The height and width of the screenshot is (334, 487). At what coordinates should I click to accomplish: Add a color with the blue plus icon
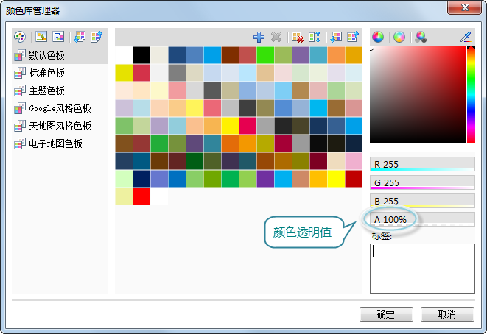[x=259, y=38]
